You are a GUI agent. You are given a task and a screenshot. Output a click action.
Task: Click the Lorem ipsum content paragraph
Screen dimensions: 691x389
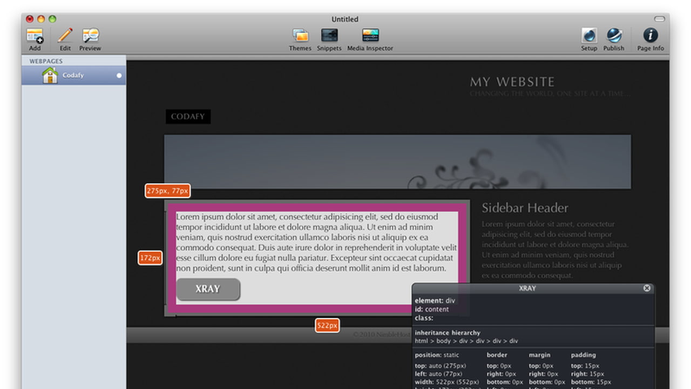(316, 243)
